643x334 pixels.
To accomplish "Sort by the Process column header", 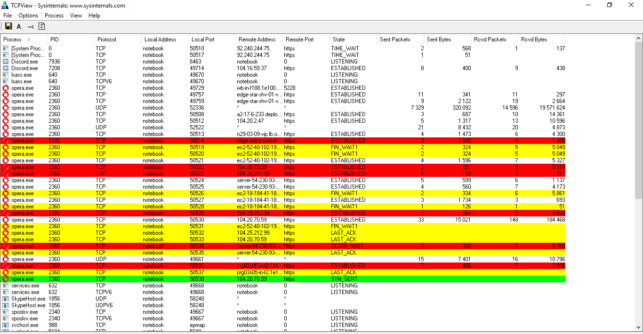I will click(24, 40).
